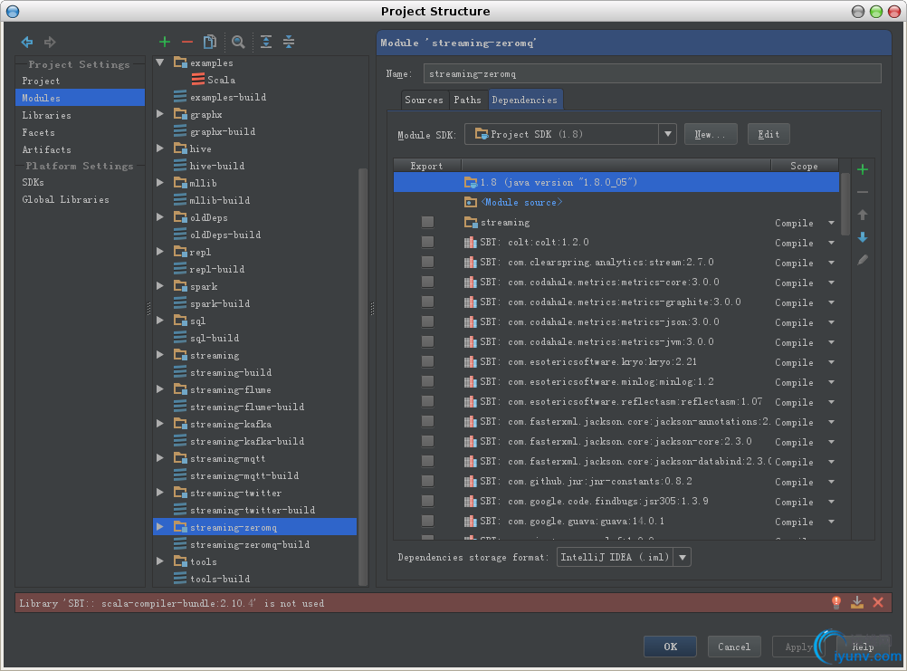Expand all modules in the tree
This screenshot has width=907, height=671.
pyautogui.click(x=265, y=42)
